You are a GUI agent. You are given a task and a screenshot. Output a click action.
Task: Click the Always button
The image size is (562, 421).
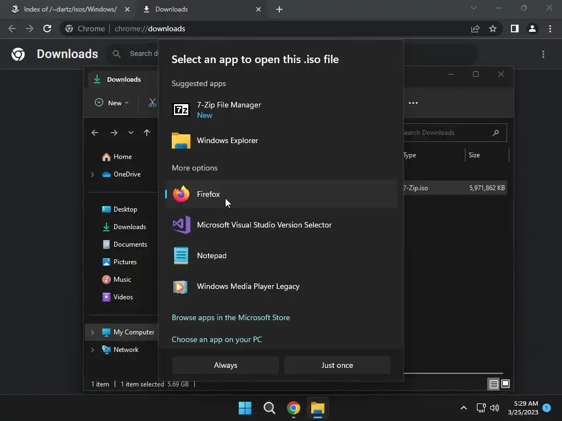226,365
